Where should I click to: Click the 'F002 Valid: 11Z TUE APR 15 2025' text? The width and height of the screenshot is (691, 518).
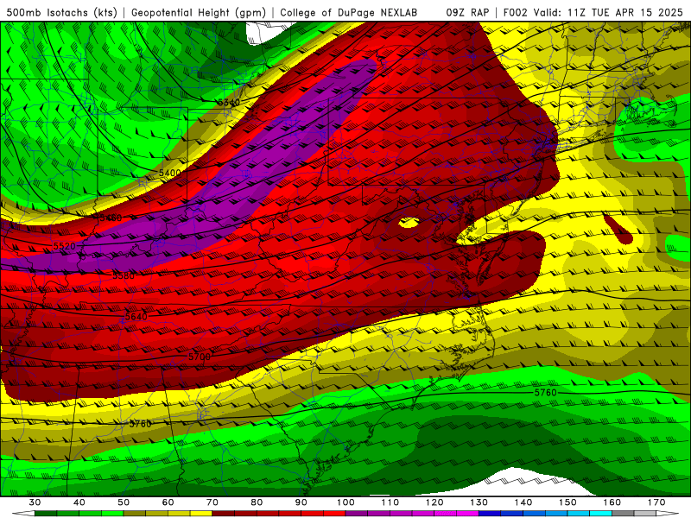coord(593,13)
